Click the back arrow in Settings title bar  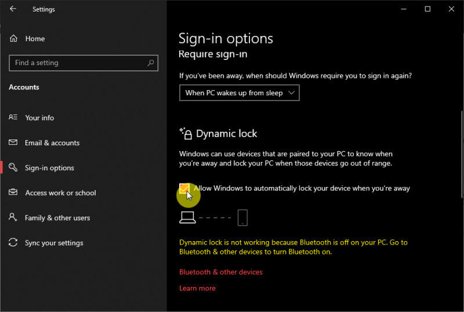(13, 9)
